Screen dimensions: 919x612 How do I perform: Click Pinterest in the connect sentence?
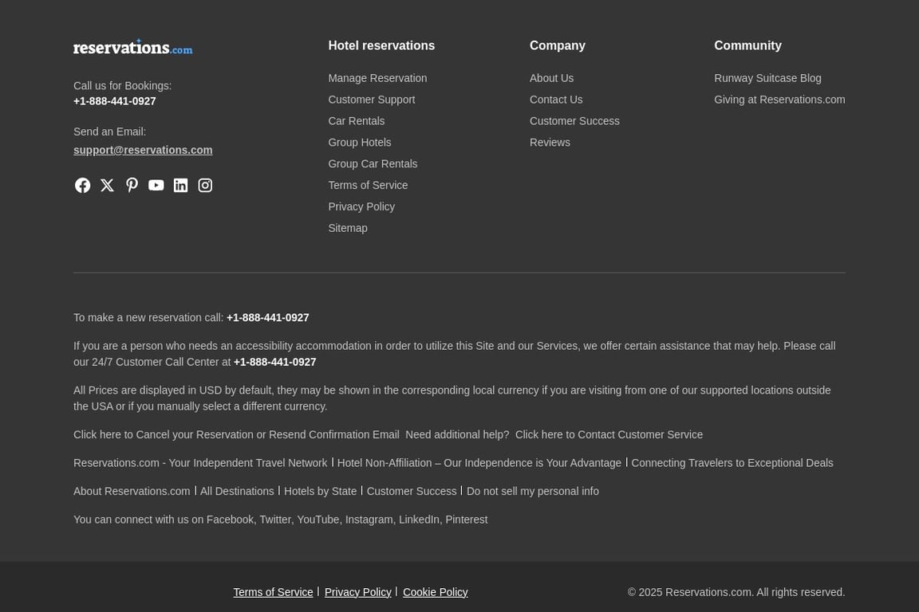pos(467,520)
